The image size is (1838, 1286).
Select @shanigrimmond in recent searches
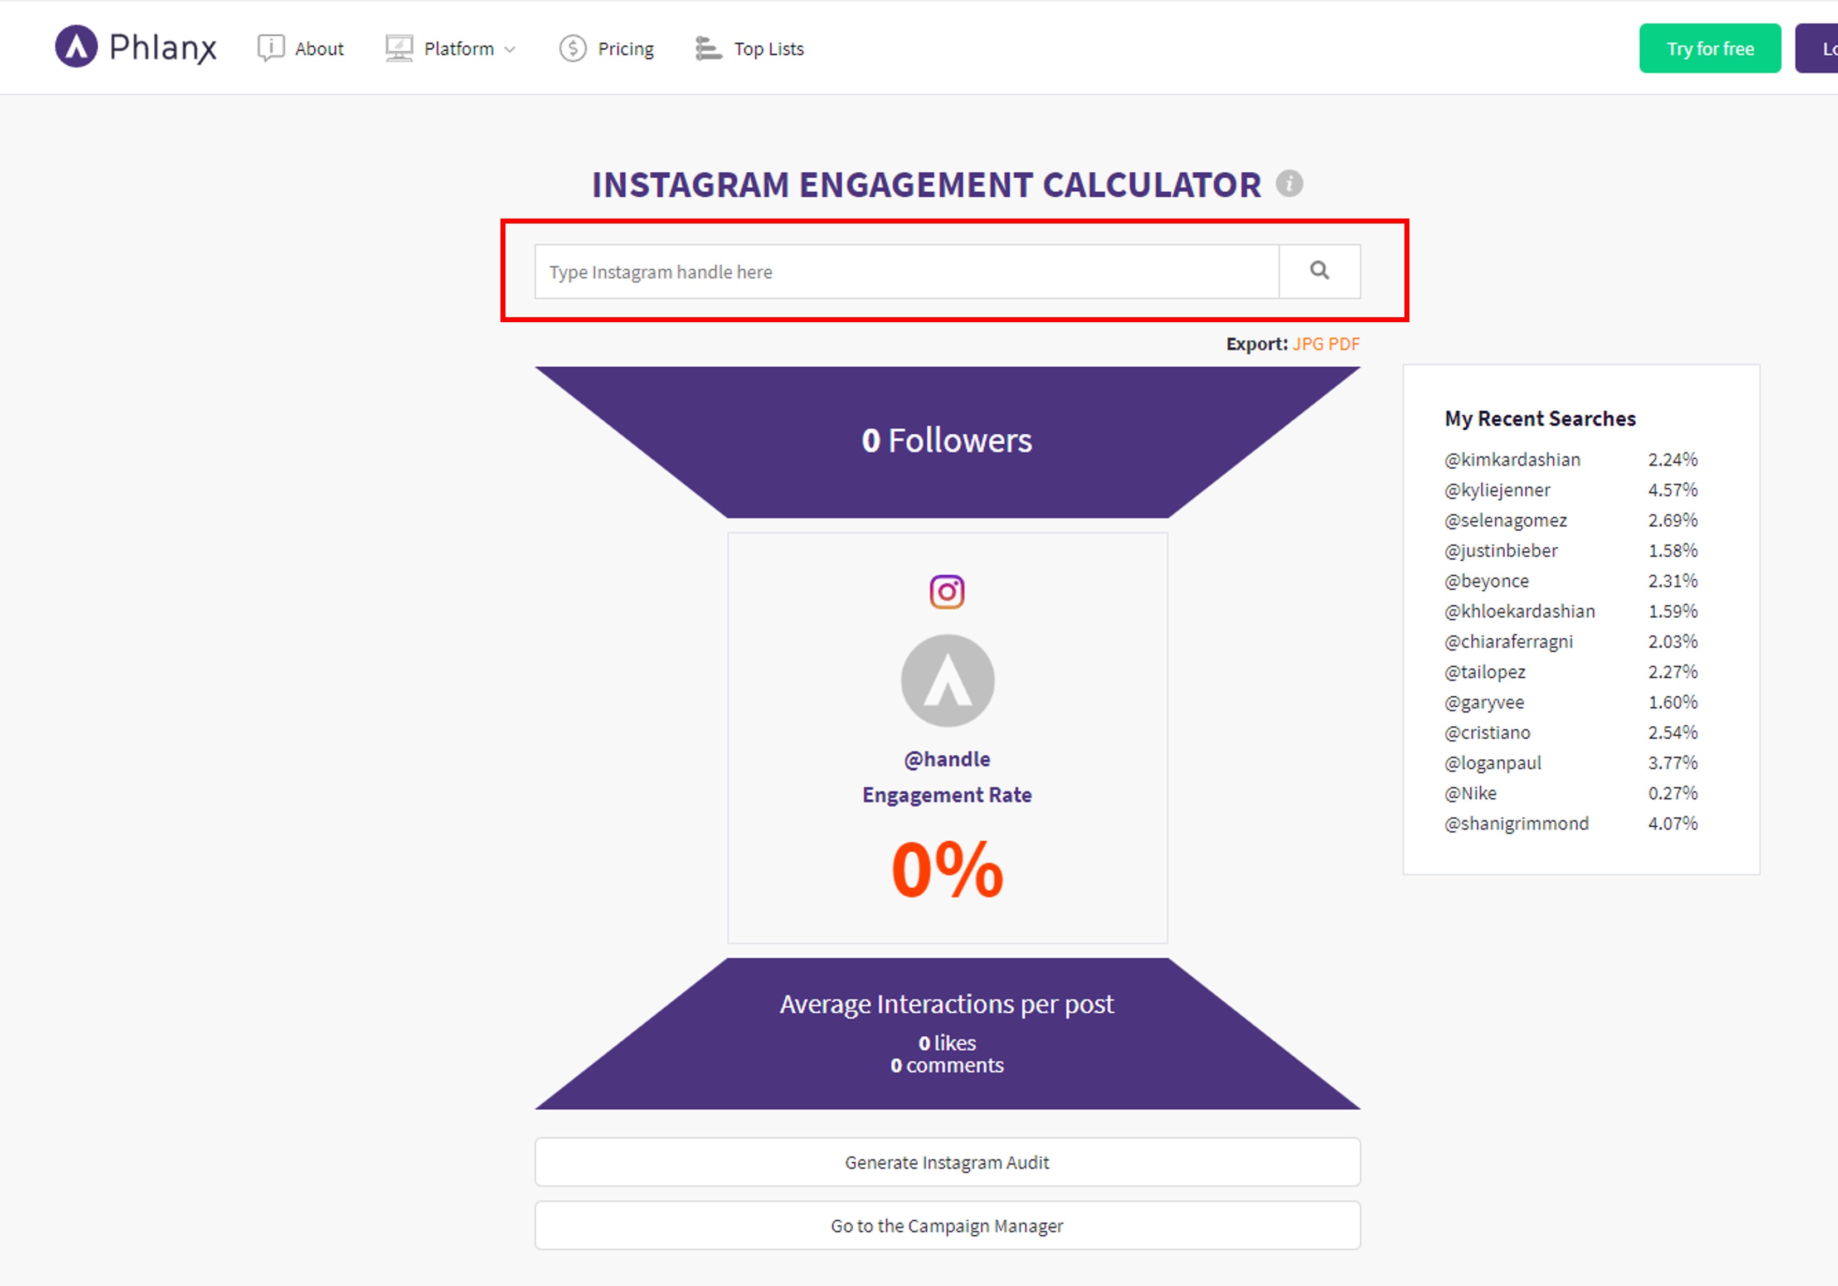(1516, 824)
